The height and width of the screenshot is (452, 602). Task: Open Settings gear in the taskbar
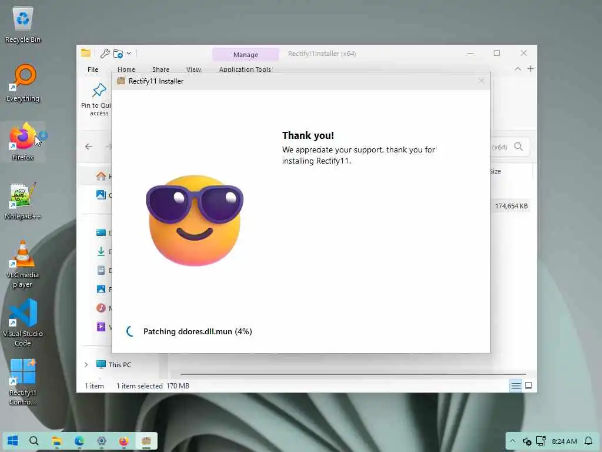101,441
